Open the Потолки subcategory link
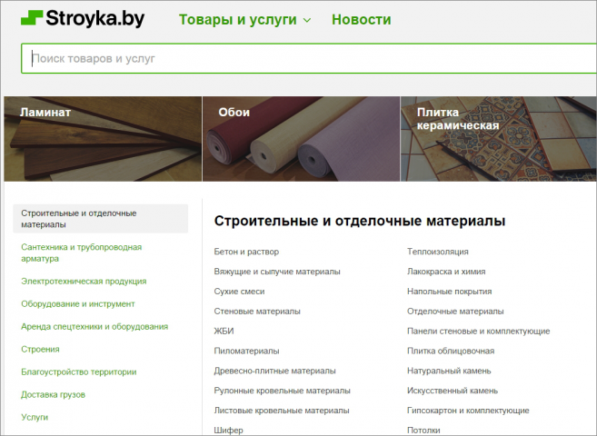The image size is (597, 436). pos(423,431)
